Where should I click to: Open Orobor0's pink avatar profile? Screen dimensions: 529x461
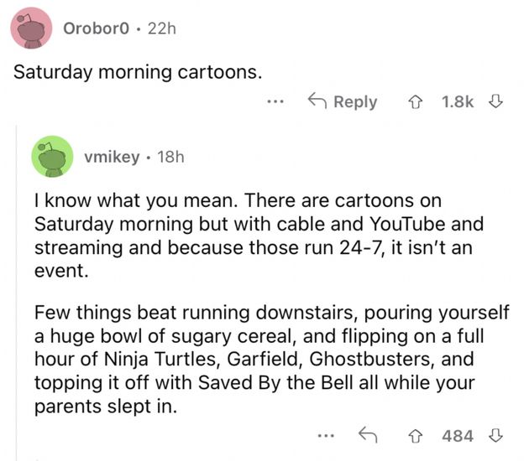31,28
